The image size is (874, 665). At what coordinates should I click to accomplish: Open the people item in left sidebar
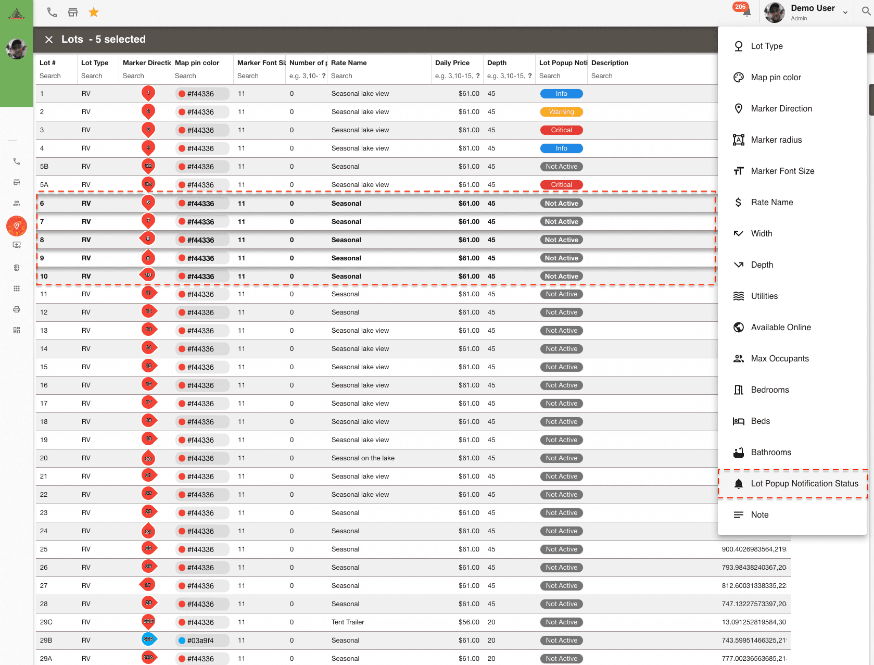click(x=17, y=203)
